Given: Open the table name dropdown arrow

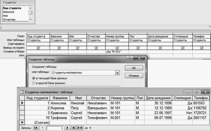Looking at the screenshot, I should [117, 73].
